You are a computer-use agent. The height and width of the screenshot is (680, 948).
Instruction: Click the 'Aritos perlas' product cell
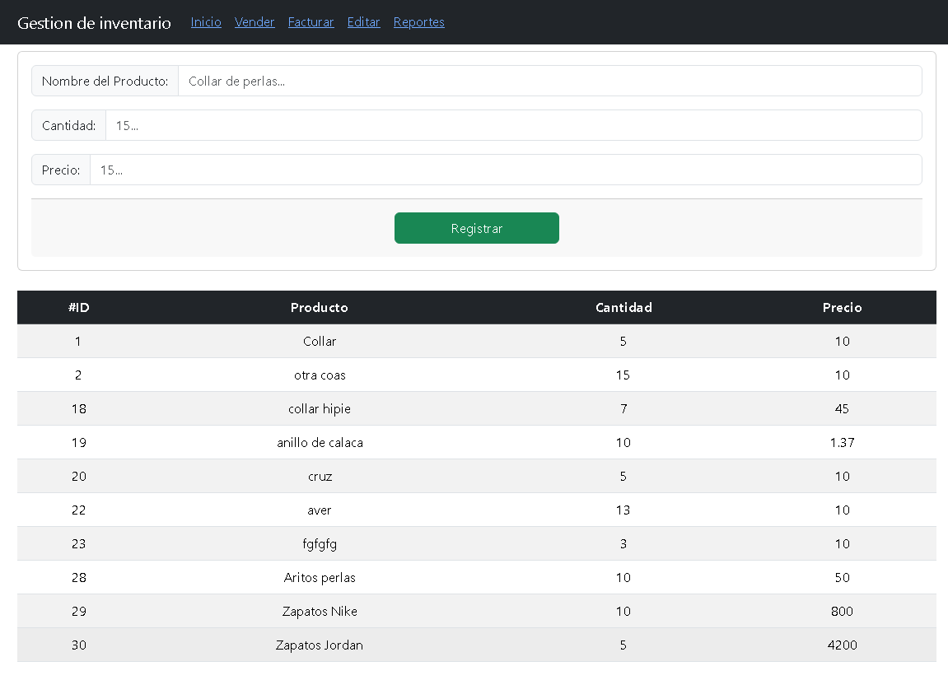320,578
